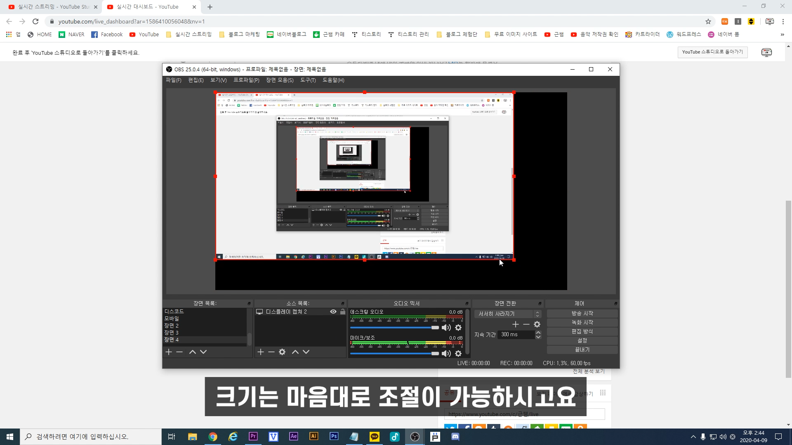Move selected source up arrow
Image resolution: width=792 pixels, height=445 pixels.
295,352
